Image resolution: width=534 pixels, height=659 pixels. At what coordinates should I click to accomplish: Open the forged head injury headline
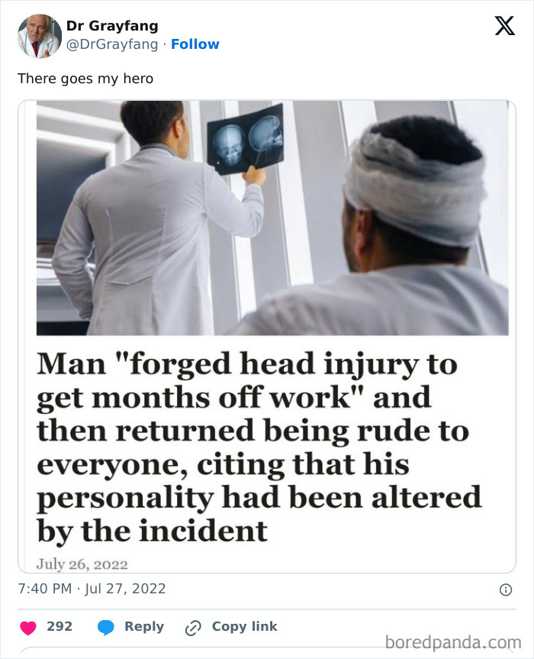point(259,447)
